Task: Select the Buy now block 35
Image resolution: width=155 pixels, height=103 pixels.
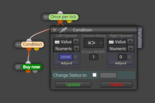Action: [31, 67]
